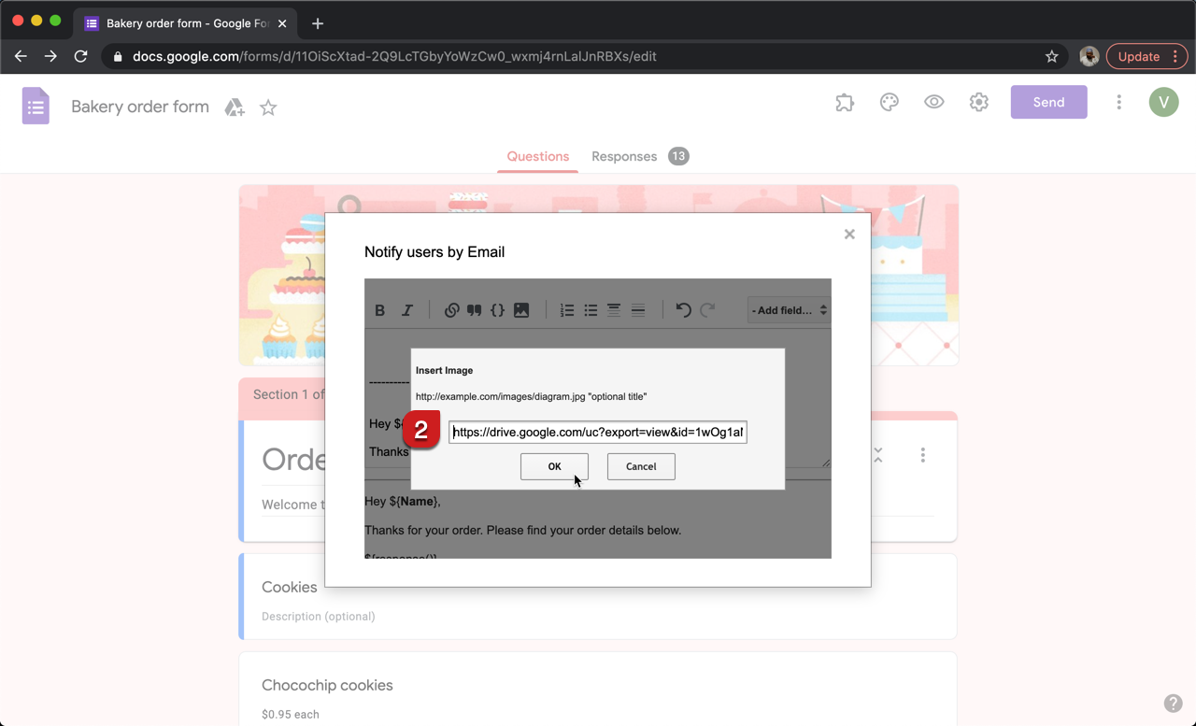Undo the last edit in the editor

[683, 309]
